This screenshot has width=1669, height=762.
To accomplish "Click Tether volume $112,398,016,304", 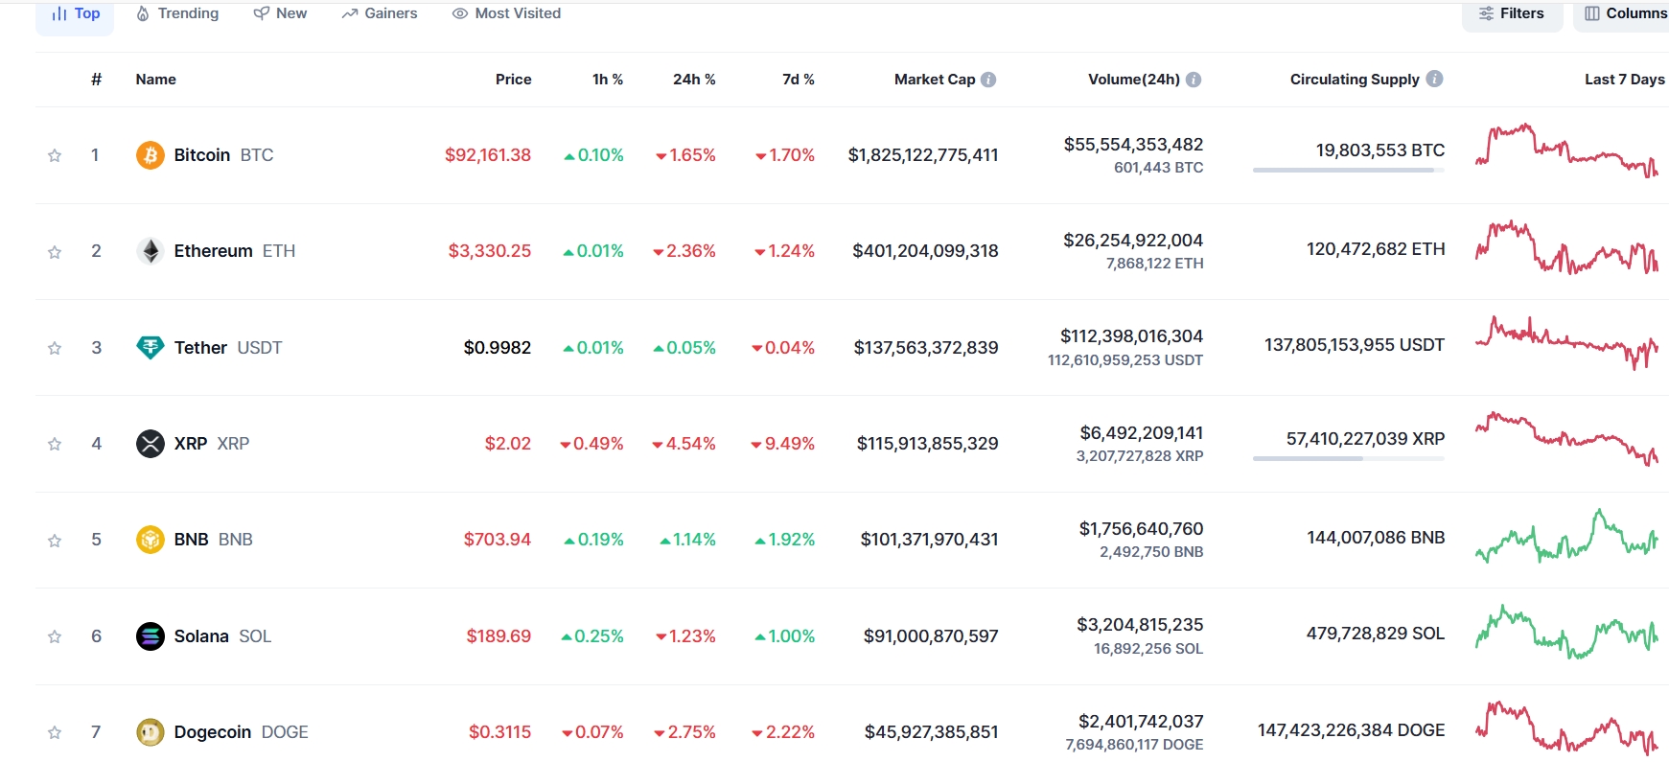I will [x=1131, y=336].
